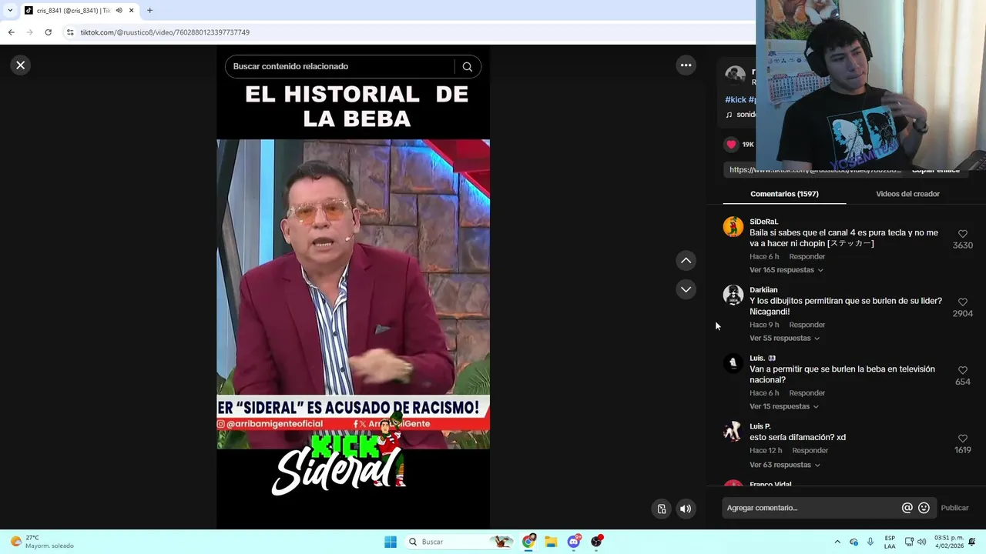Open SiDeRaL's profile from the username
986x554 pixels.
[x=763, y=222]
